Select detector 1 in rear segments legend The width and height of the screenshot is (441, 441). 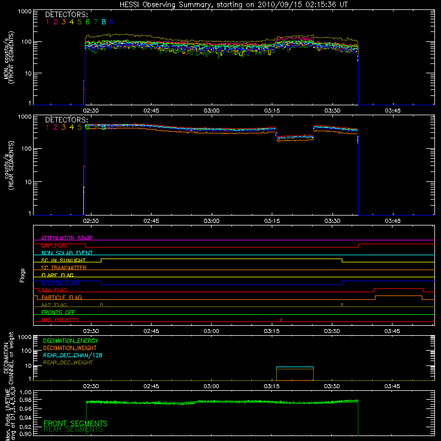(x=47, y=127)
